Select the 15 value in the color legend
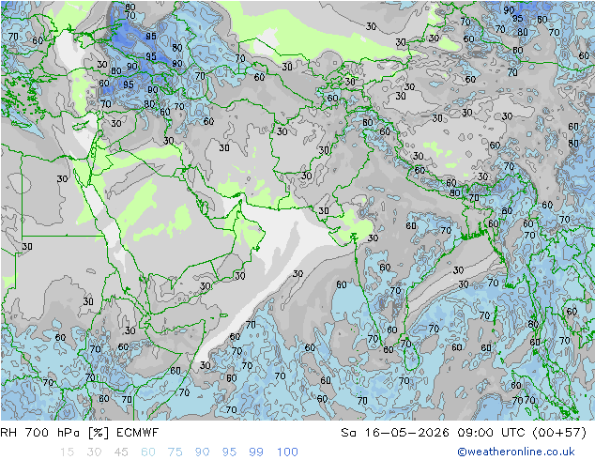This screenshot has height=460, width=595. [x=67, y=452]
